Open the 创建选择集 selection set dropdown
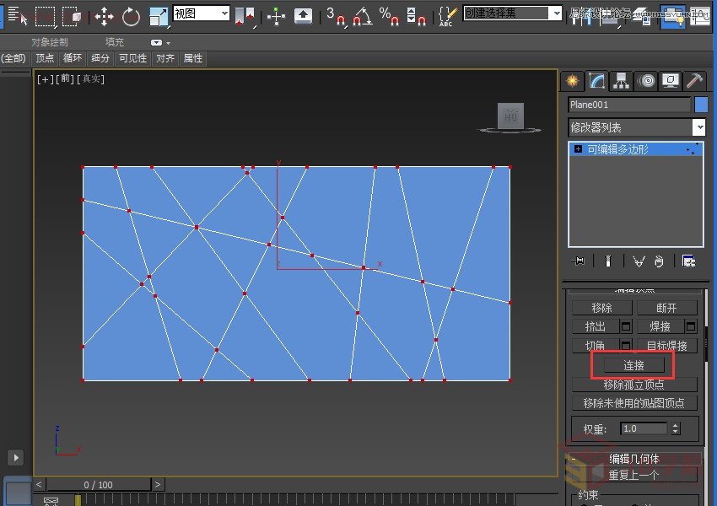 512,13
